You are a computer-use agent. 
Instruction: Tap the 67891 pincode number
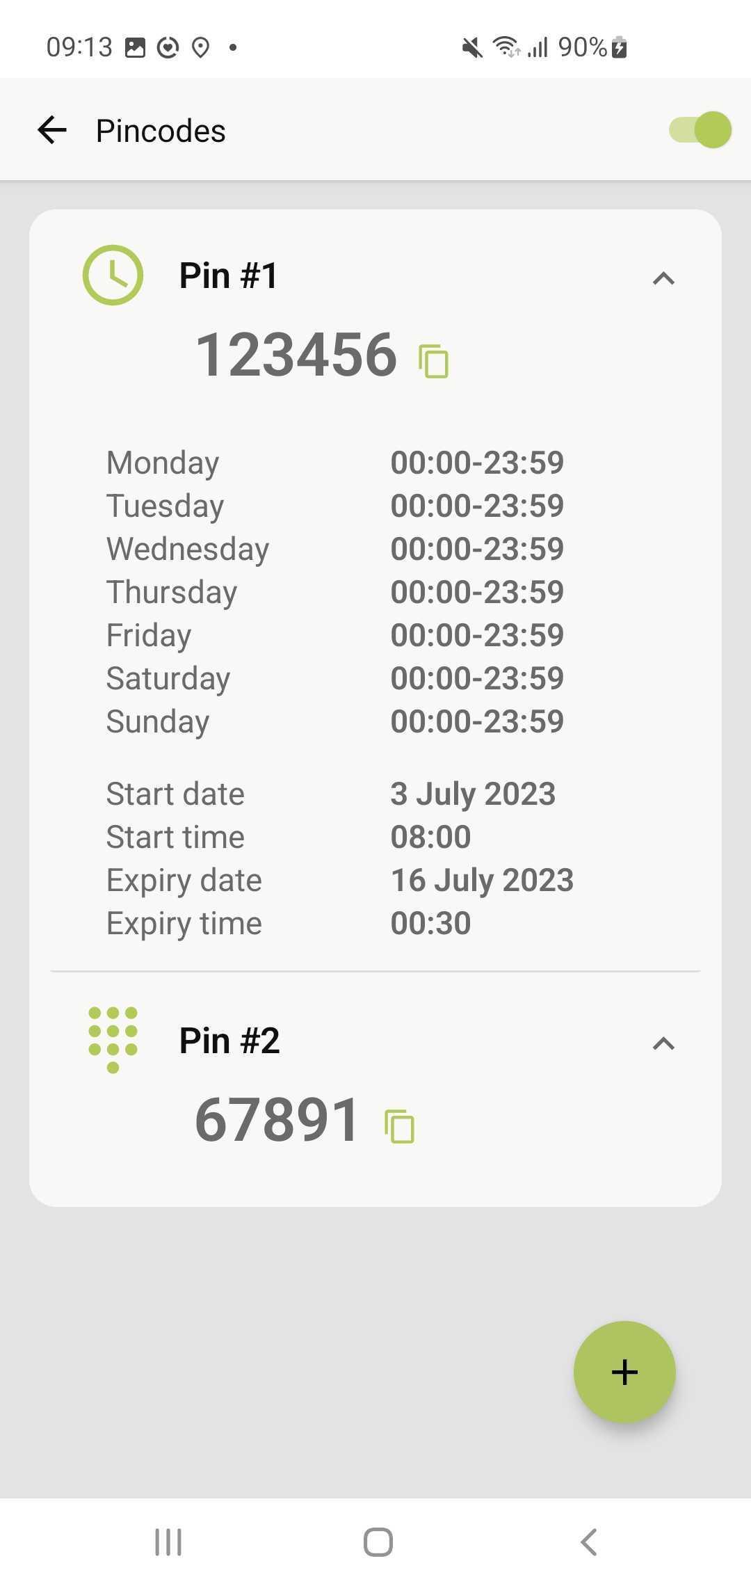click(277, 1120)
